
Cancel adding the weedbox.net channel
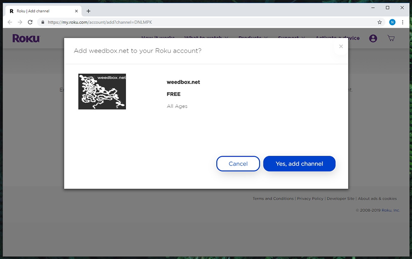(238, 164)
